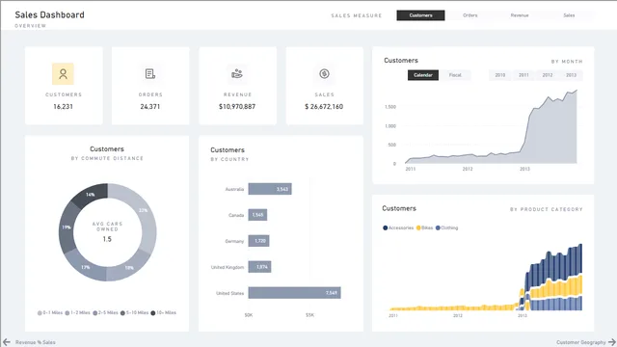Click the BY COMMUTE DISTANCE subtitle
Screen dimensions: 617x347
click(107, 158)
